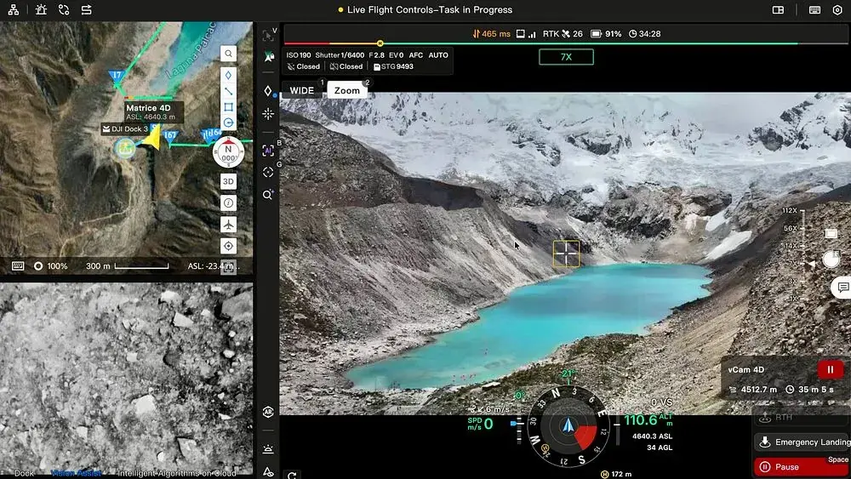Click the red Pause flight button
The height and width of the screenshot is (479, 851).
[x=802, y=466]
